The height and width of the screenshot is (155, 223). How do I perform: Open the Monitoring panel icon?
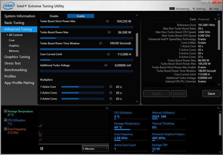click(x=172, y=9)
